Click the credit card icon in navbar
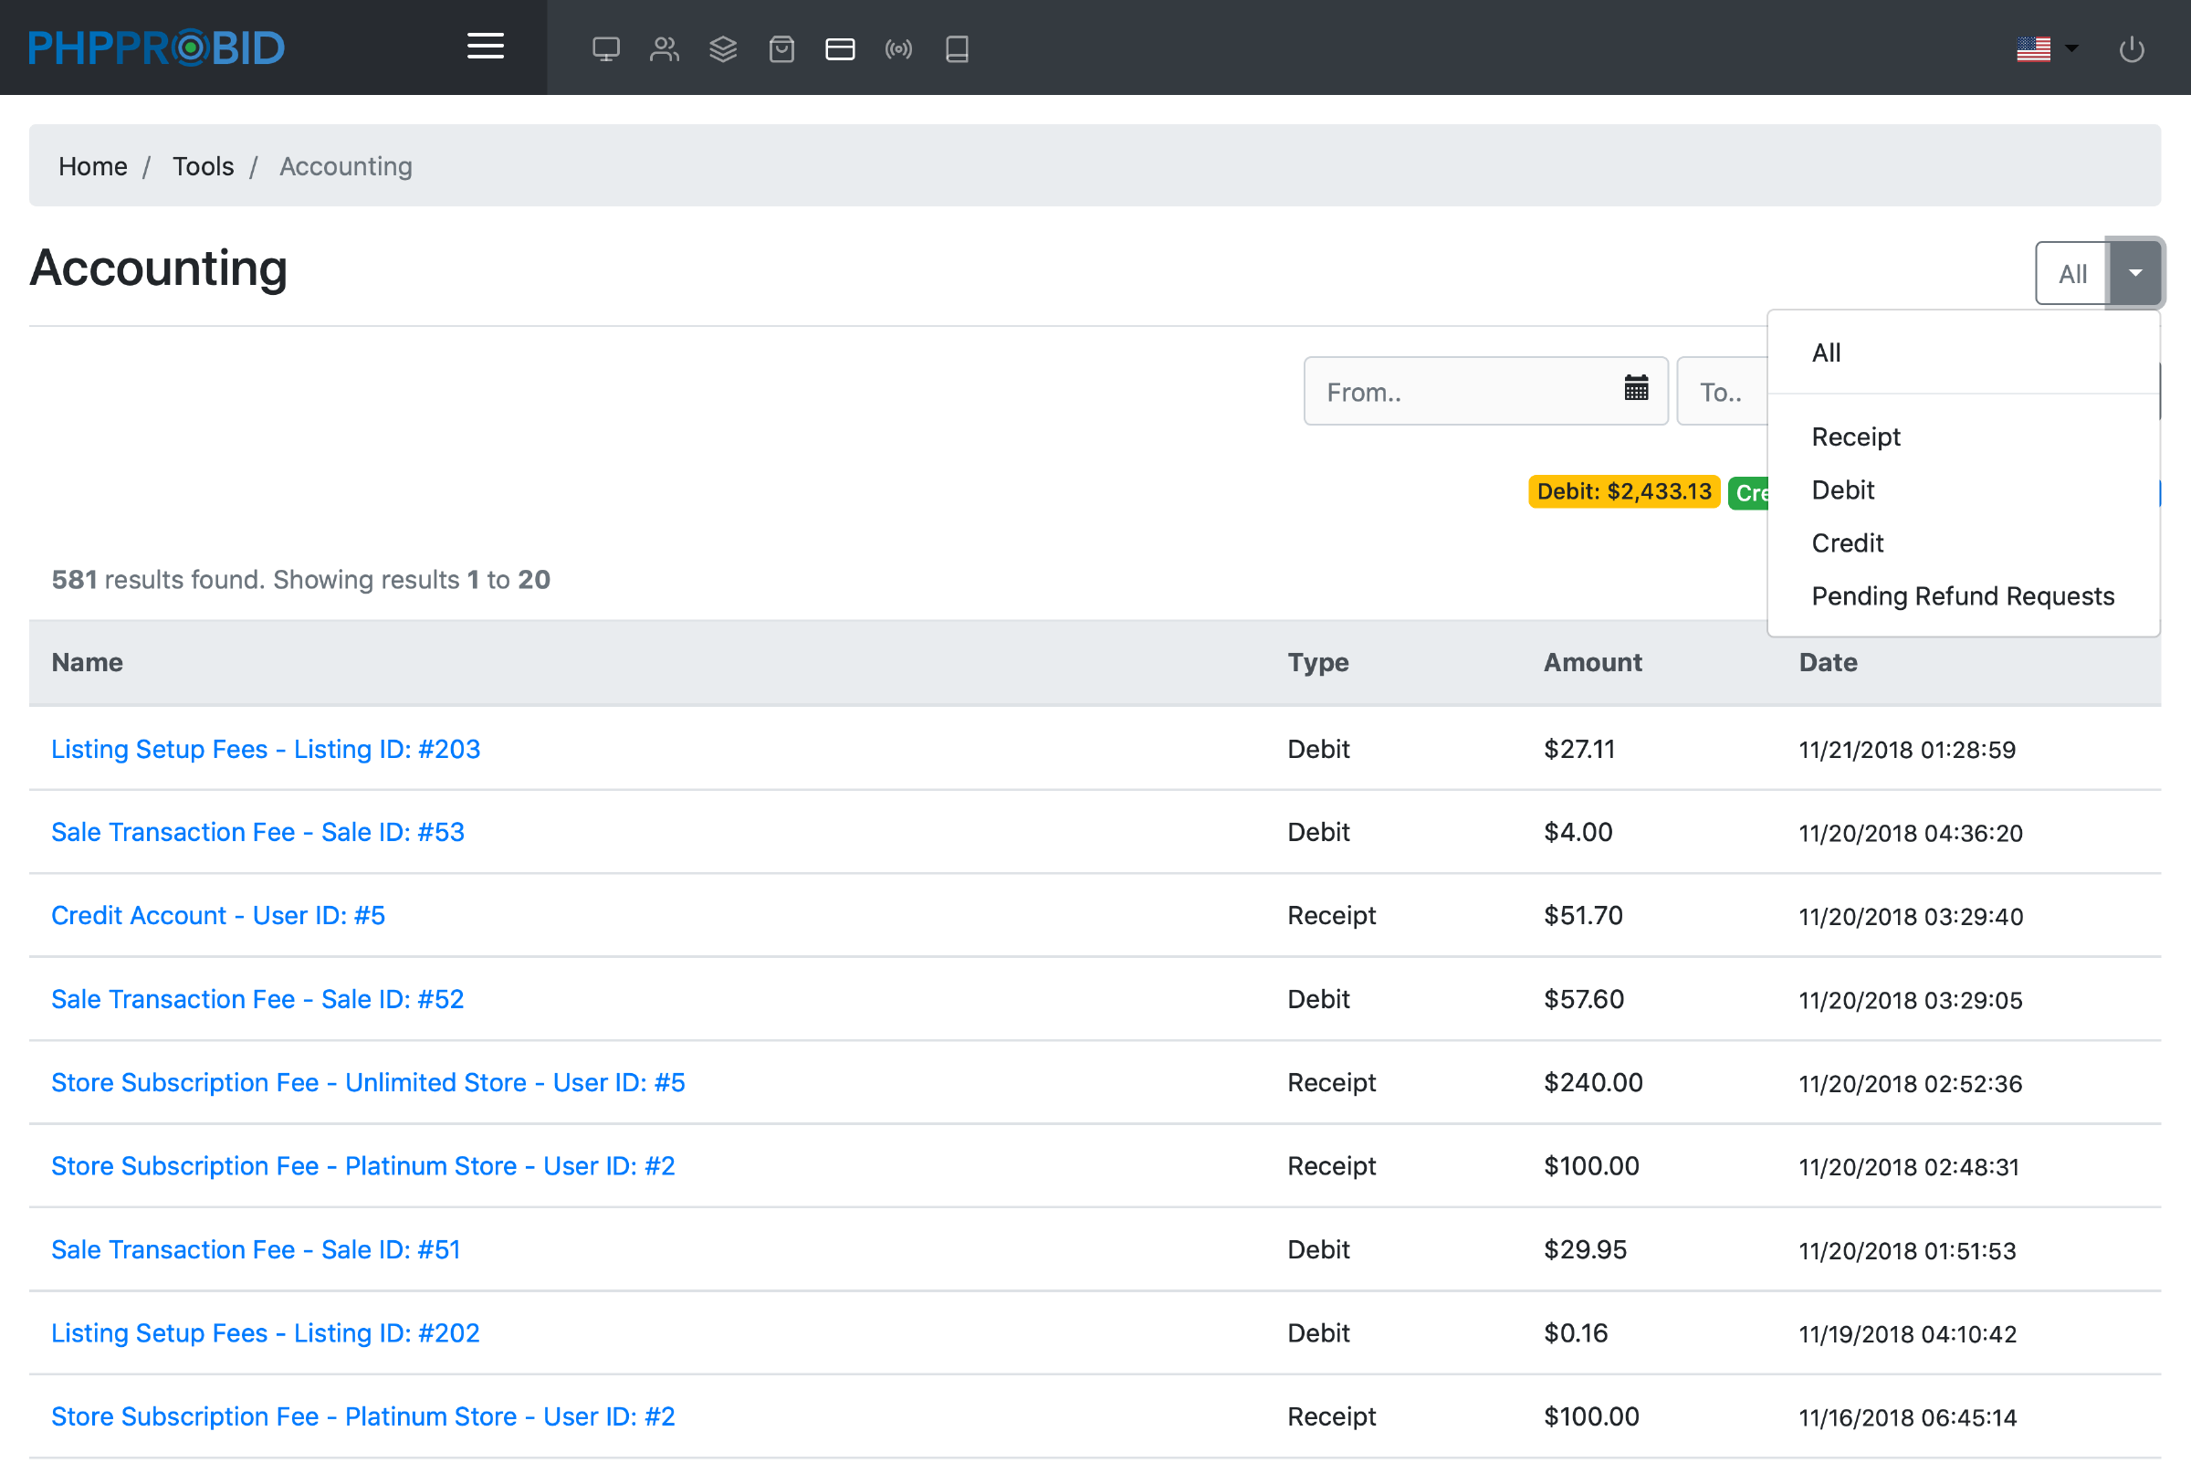2191x1463 pixels. (840, 48)
